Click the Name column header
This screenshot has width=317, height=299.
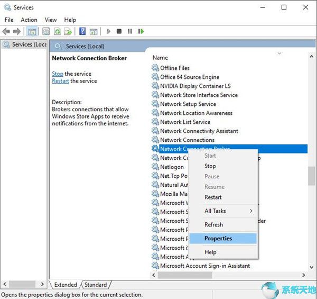160,58
